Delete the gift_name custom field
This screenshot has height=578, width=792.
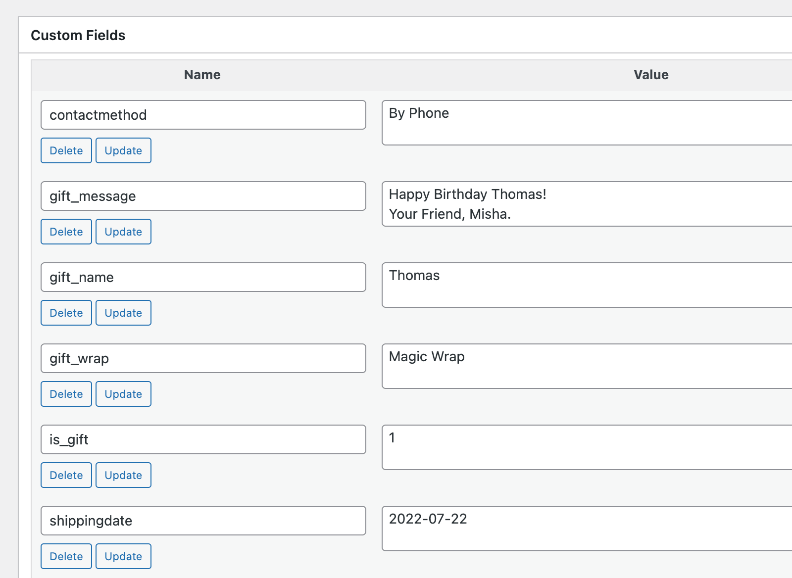pos(66,313)
